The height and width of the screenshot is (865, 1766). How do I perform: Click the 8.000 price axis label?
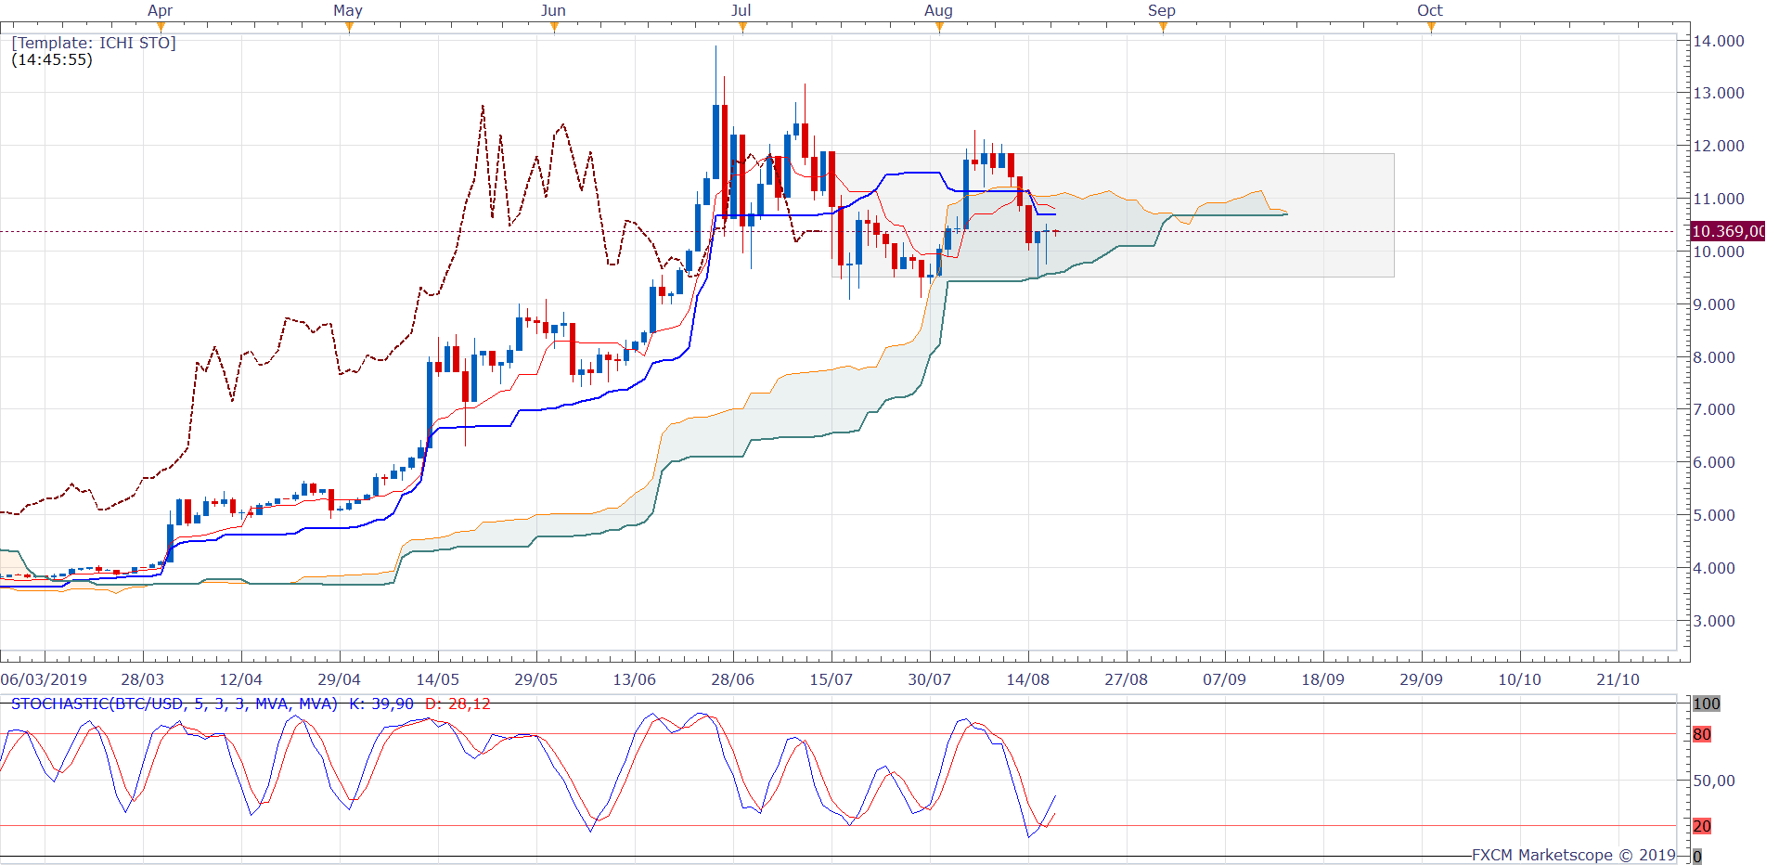(x=1714, y=357)
